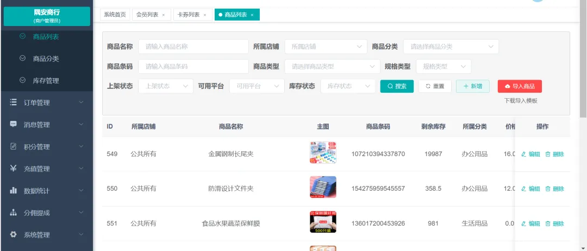
Task: Click delete icon for product 550
Action: pos(548,189)
